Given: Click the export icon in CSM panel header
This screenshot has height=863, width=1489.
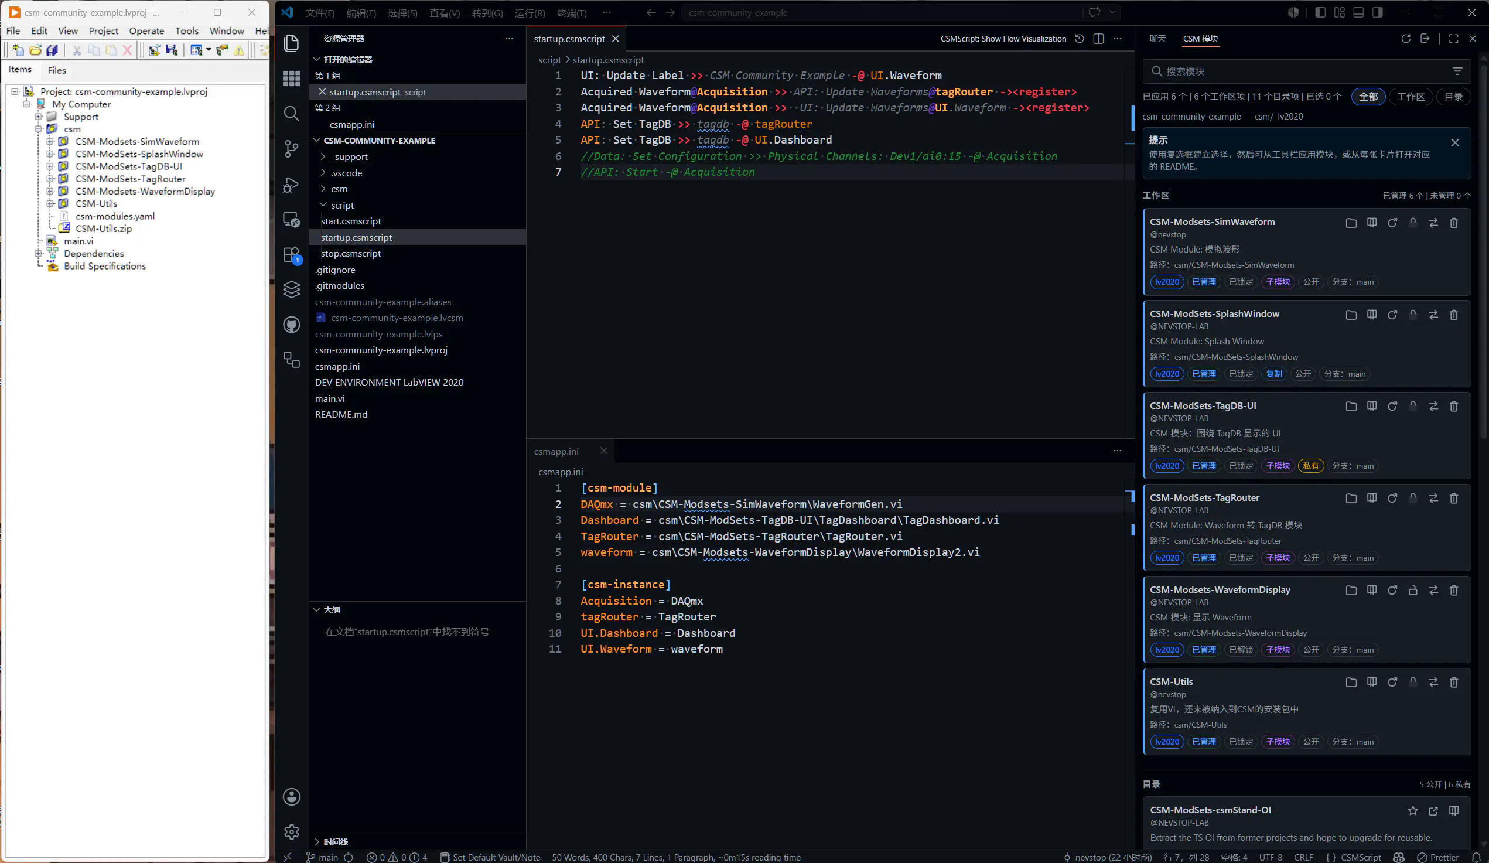Looking at the screenshot, I should (x=1425, y=39).
